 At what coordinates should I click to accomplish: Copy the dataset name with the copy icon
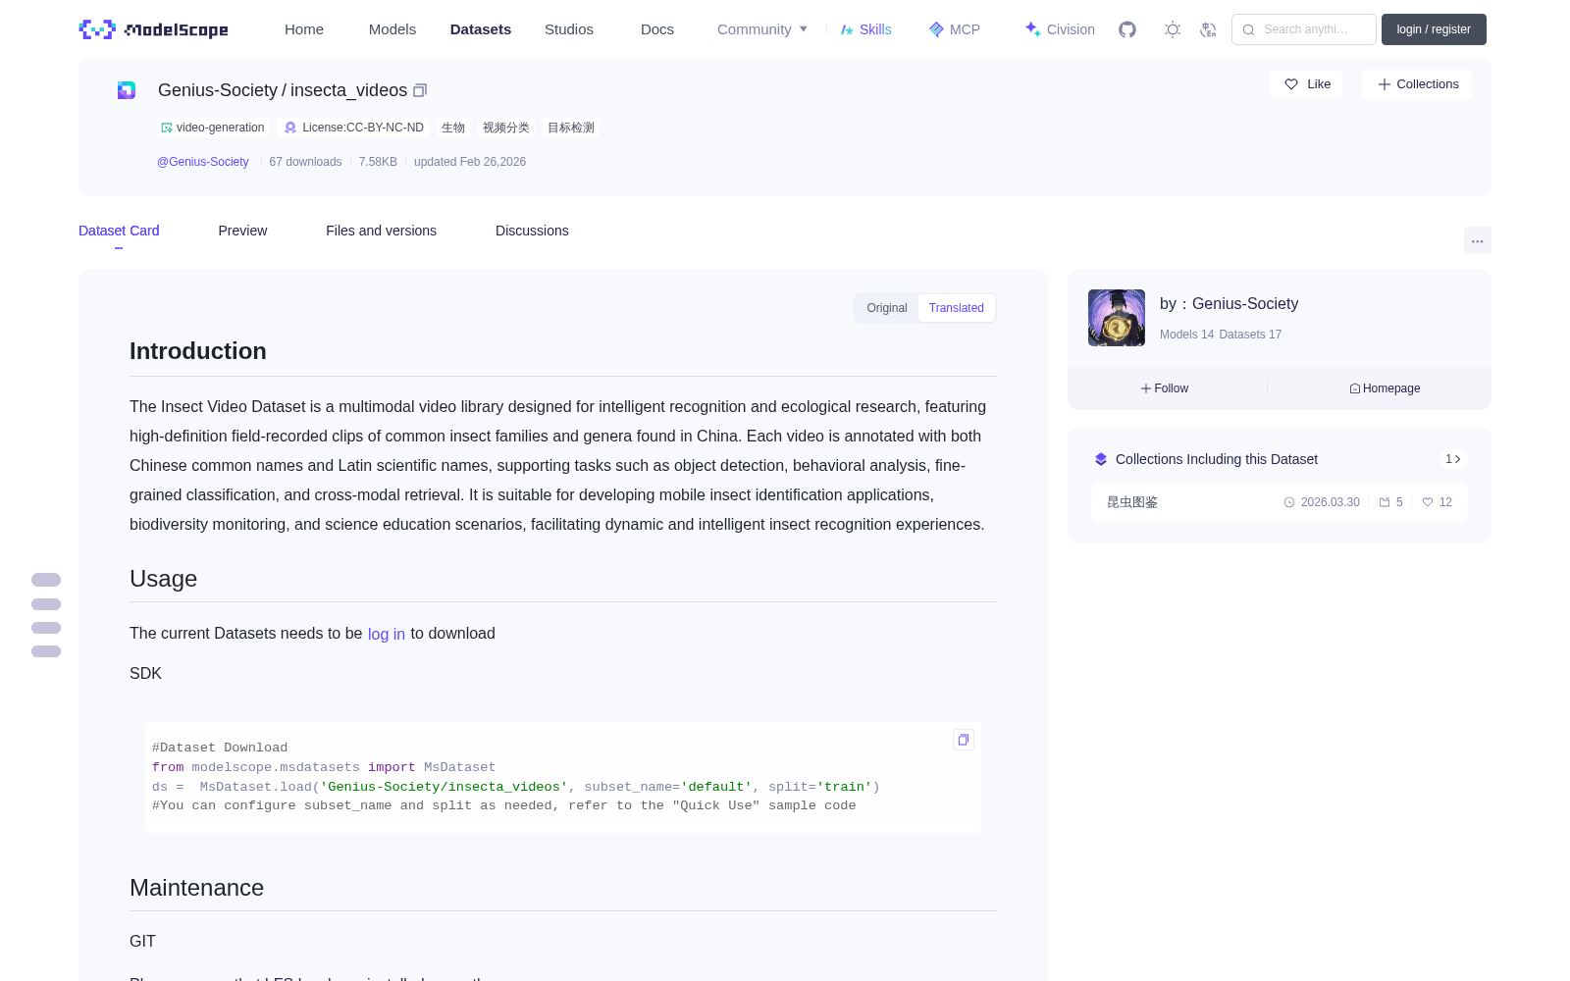pyautogui.click(x=420, y=90)
